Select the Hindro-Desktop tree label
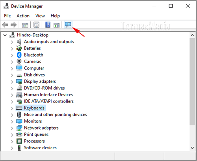Screen dimensions: 197x161 click(33, 35)
